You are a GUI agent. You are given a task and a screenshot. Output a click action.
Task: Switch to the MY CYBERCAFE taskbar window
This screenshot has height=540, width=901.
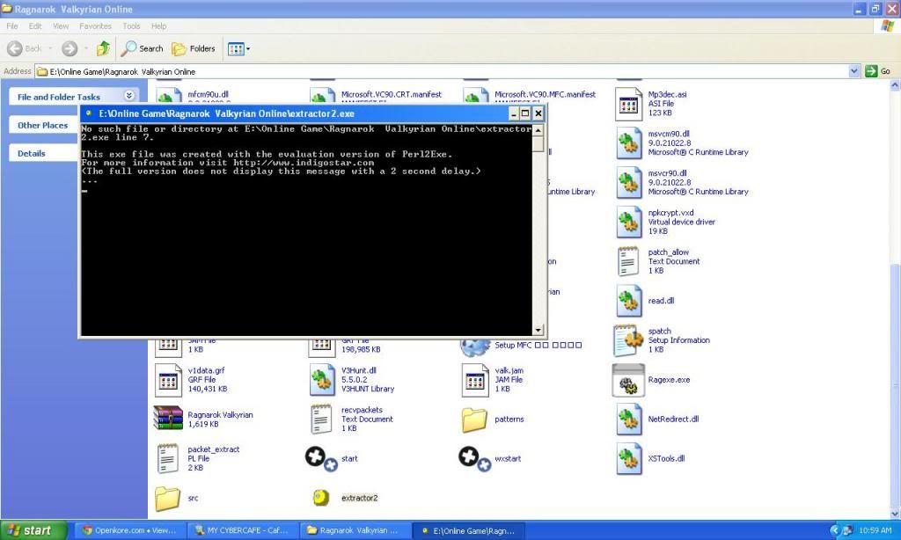[x=243, y=530]
